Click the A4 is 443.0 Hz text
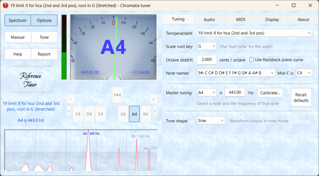 pos(31,120)
